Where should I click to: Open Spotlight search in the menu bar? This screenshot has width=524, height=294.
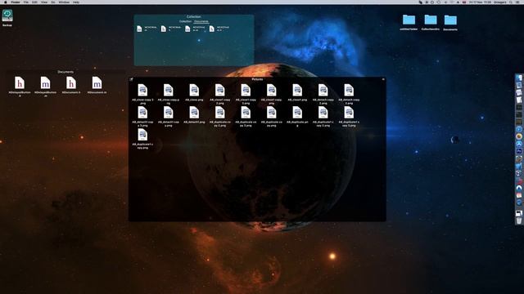[511, 2]
